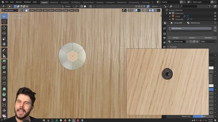Open the Mesh menu in viewport header
The image size is (218, 122).
[x=51, y=11]
